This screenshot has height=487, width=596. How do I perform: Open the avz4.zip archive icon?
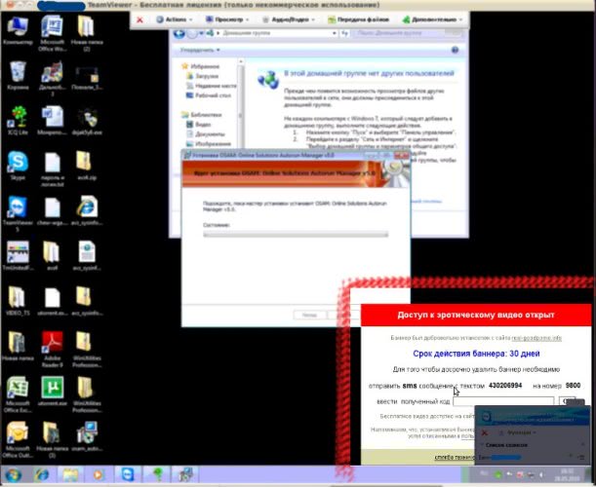[86, 166]
